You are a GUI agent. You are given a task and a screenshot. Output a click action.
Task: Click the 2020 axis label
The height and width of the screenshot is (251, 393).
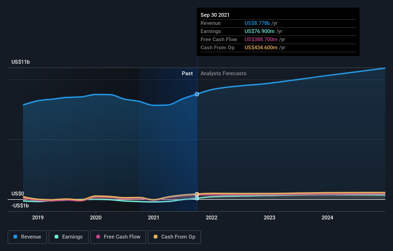click(x=96, y=217)
